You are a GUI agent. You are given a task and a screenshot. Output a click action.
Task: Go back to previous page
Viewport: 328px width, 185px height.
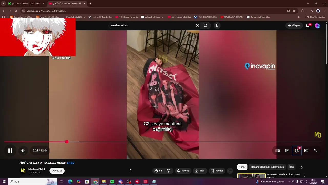[4, 11]
